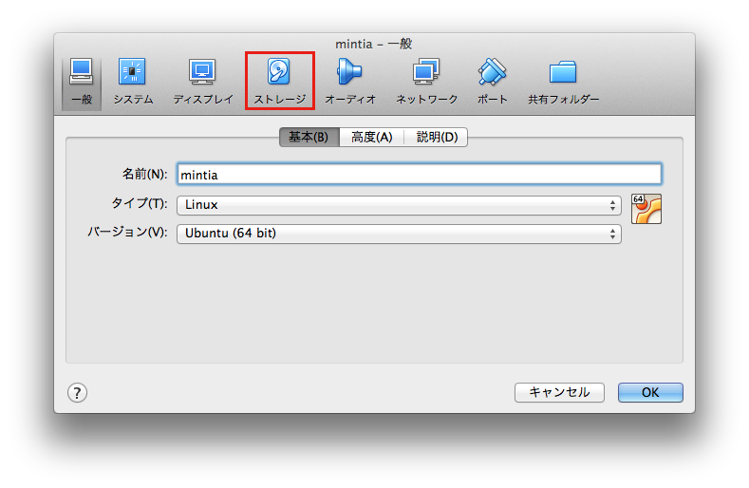749x488 pixels.
Task: Switch to the 高度(A) tab
Action: click(x=371, y=137)
